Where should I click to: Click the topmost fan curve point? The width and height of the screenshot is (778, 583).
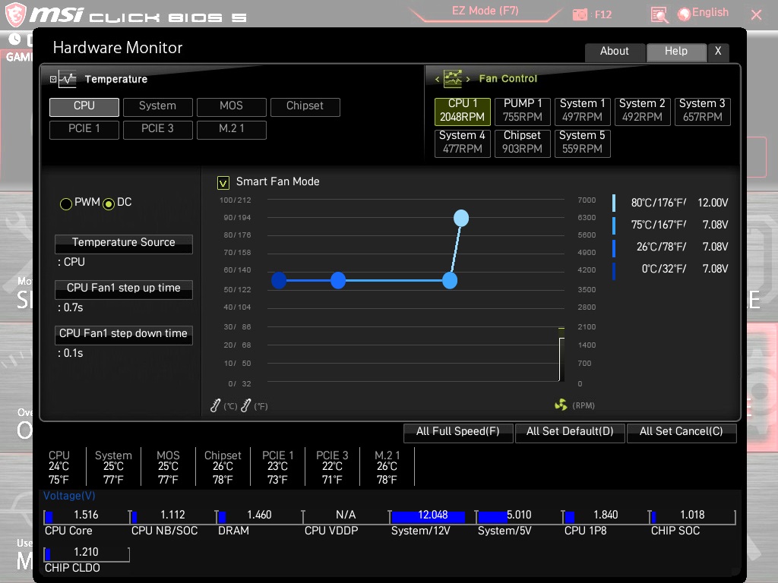tap(461, 218)
